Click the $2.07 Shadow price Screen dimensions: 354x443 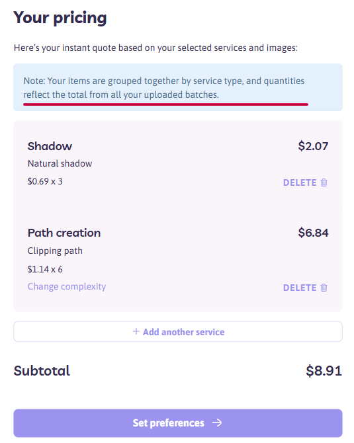(313, 146)
